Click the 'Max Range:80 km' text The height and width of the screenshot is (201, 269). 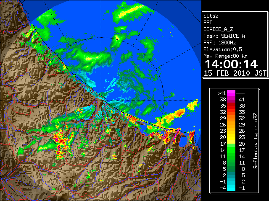coord(225,56)
